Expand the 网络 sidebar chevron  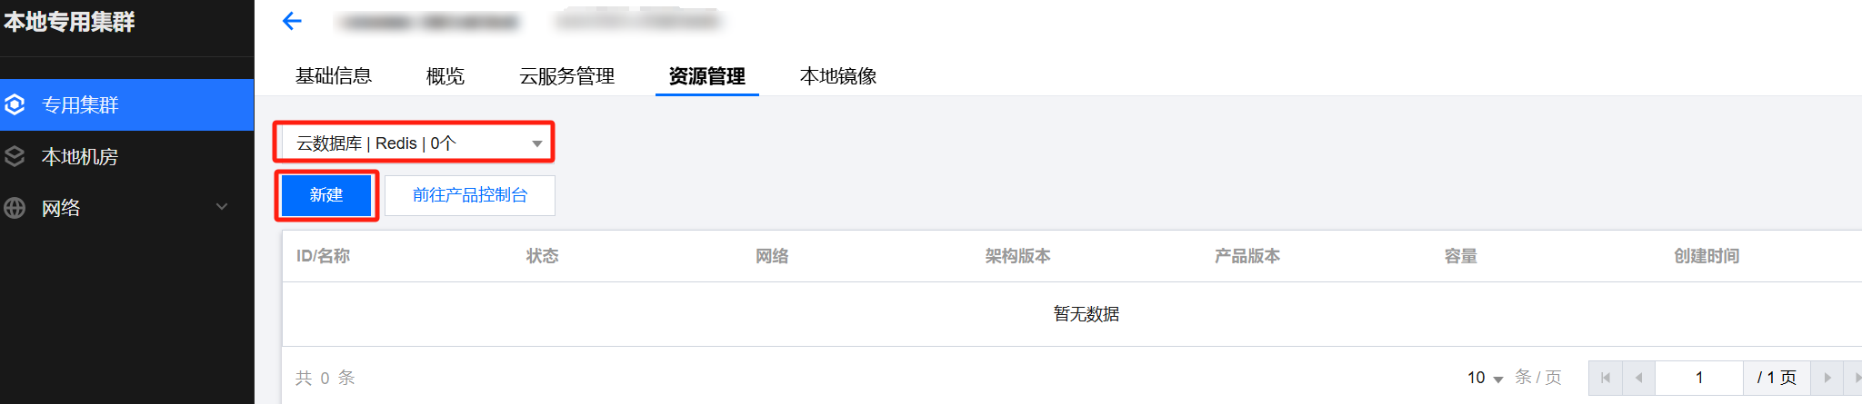click(222, 207)
